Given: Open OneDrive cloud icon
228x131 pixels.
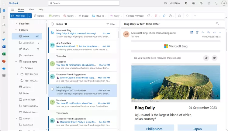Looking at the screenshot, I should tap(4, 68).
